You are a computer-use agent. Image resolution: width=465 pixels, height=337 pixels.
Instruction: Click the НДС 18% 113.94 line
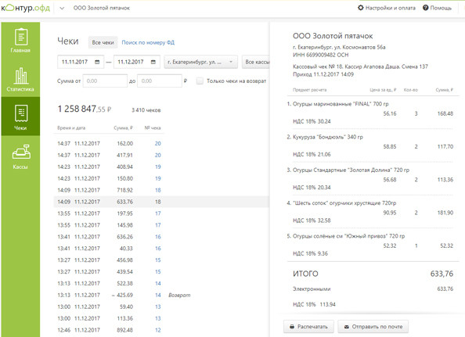point(314,304)
